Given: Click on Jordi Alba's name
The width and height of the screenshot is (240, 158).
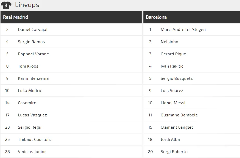Looking at the screenshot, I should tap(170, 140).
